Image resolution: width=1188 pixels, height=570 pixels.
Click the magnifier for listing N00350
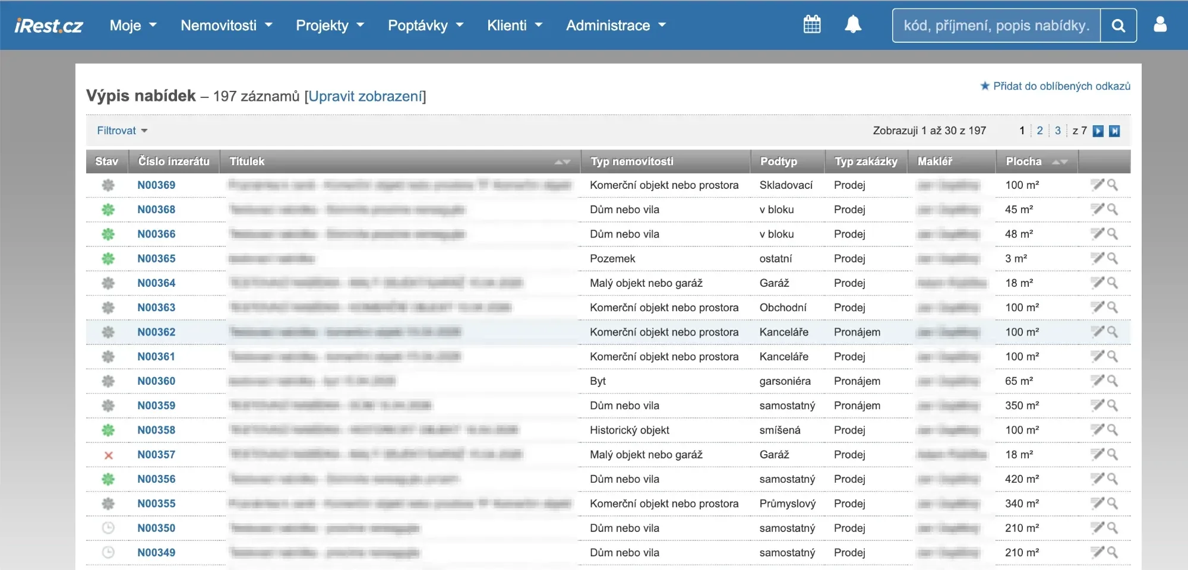(x=1113, y=528)
